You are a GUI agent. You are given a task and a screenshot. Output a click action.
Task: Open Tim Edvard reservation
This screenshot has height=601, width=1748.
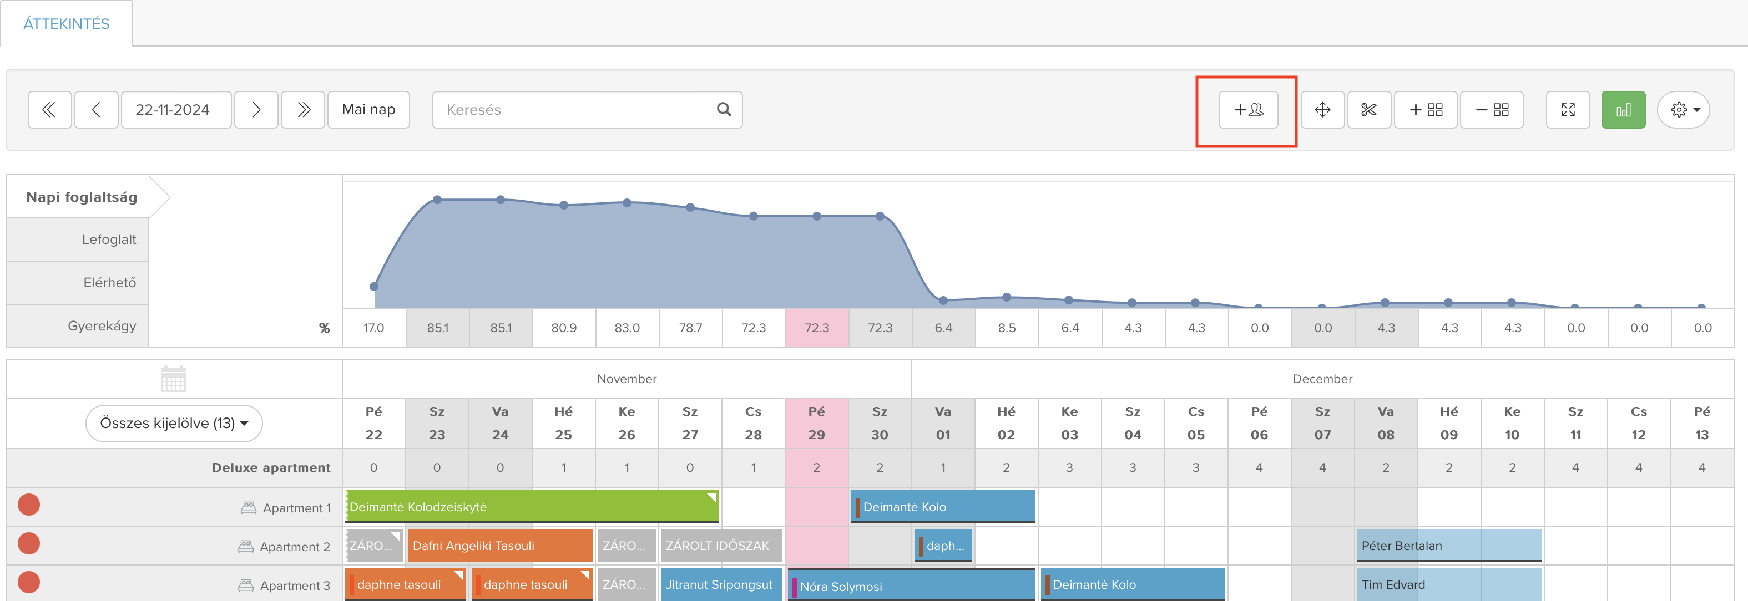(1449, 585)
